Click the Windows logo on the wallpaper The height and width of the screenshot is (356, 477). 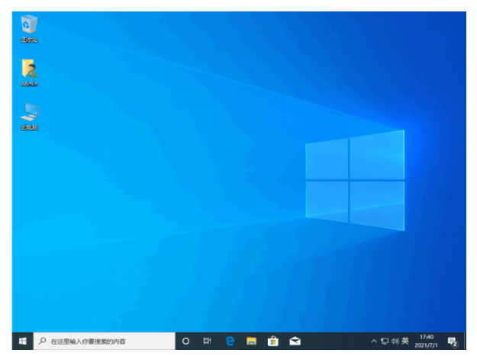355,180
